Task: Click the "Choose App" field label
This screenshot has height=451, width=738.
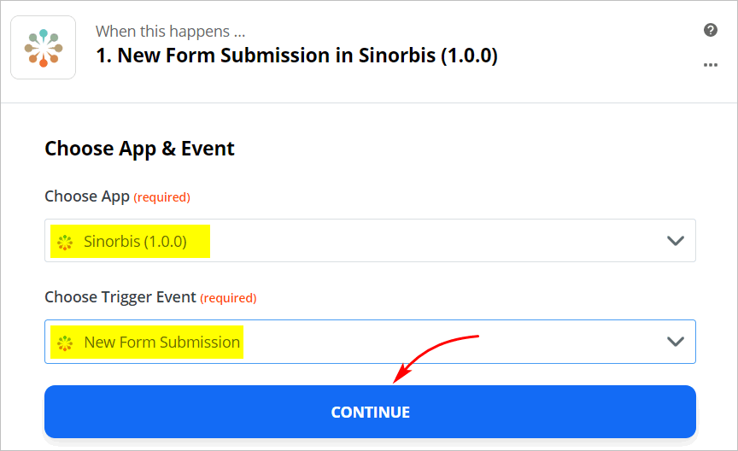Action: pos(87,196)
